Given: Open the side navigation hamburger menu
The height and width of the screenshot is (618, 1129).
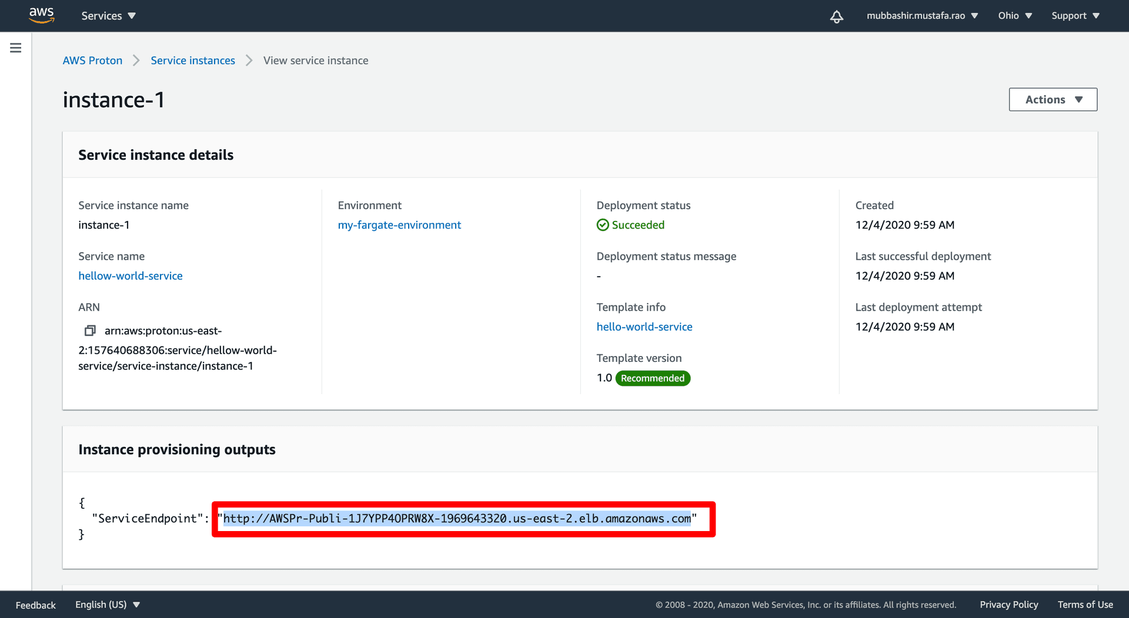Looking at the screenshot, I should [x=16, y=48].
